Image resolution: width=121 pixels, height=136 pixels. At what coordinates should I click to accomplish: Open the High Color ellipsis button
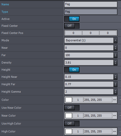pyautogui.click(x=115, y=131)
